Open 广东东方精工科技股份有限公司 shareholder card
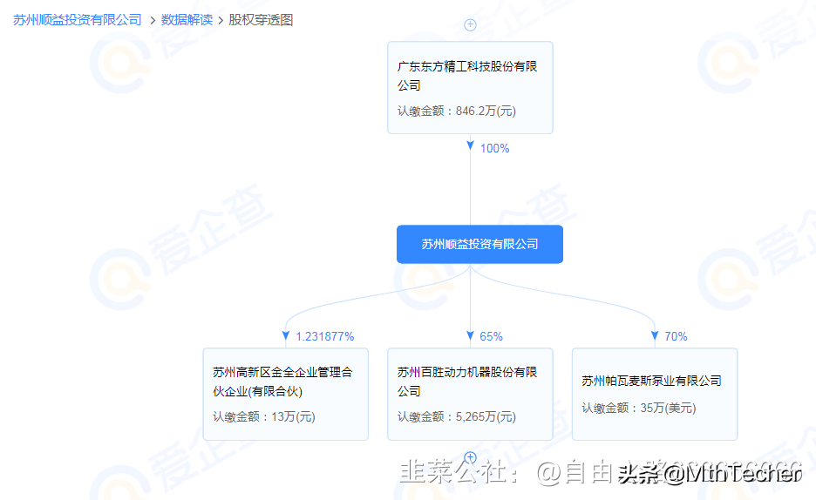816x500 pixels. [x=470, y=88]
